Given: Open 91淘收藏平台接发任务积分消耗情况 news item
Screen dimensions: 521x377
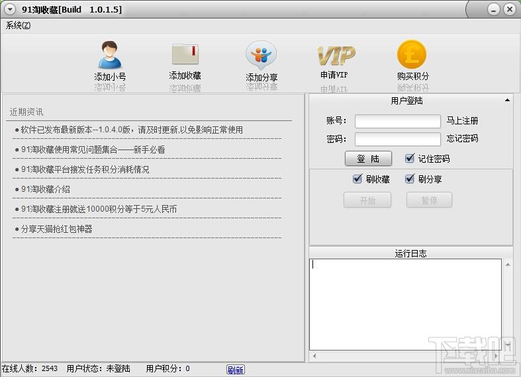Looking at the screenshot, I should pos(85,169).
